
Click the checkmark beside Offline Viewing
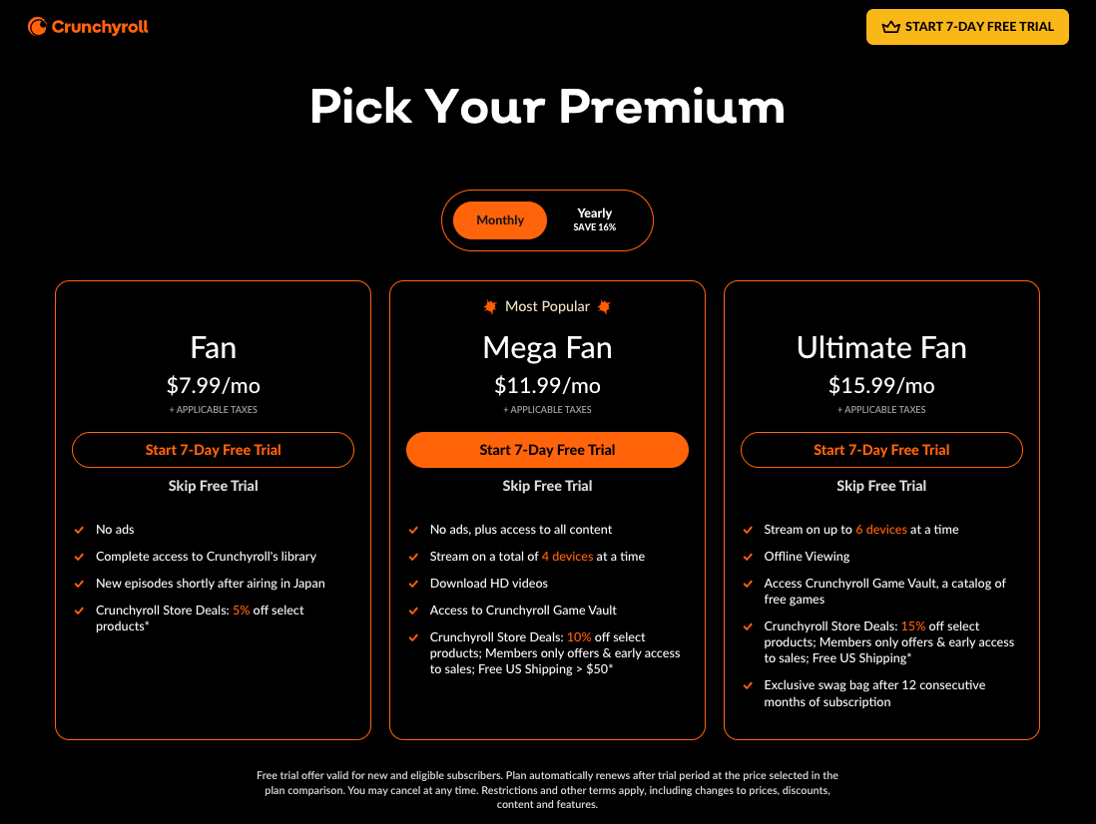click(747, 557)
